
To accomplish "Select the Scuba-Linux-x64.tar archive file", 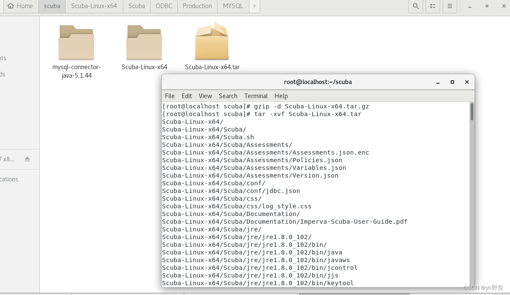I will [212, 41].
